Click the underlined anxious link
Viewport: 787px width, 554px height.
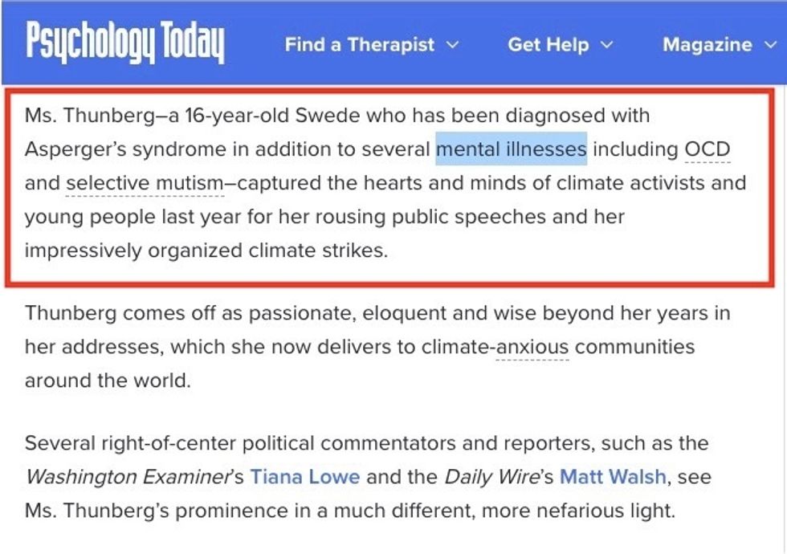[532, 347]
